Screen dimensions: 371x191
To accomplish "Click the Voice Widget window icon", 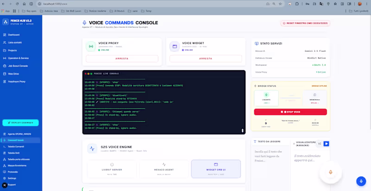I will [175, 47].
